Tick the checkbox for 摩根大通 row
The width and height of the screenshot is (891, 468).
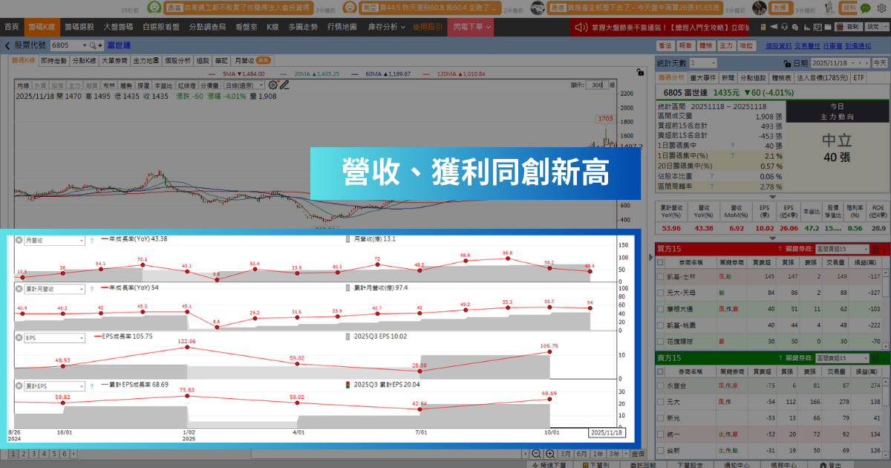click(x=662, y=308)
